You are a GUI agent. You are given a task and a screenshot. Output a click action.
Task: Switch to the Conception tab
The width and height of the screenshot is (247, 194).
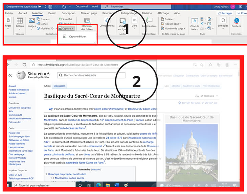point(68,13)
